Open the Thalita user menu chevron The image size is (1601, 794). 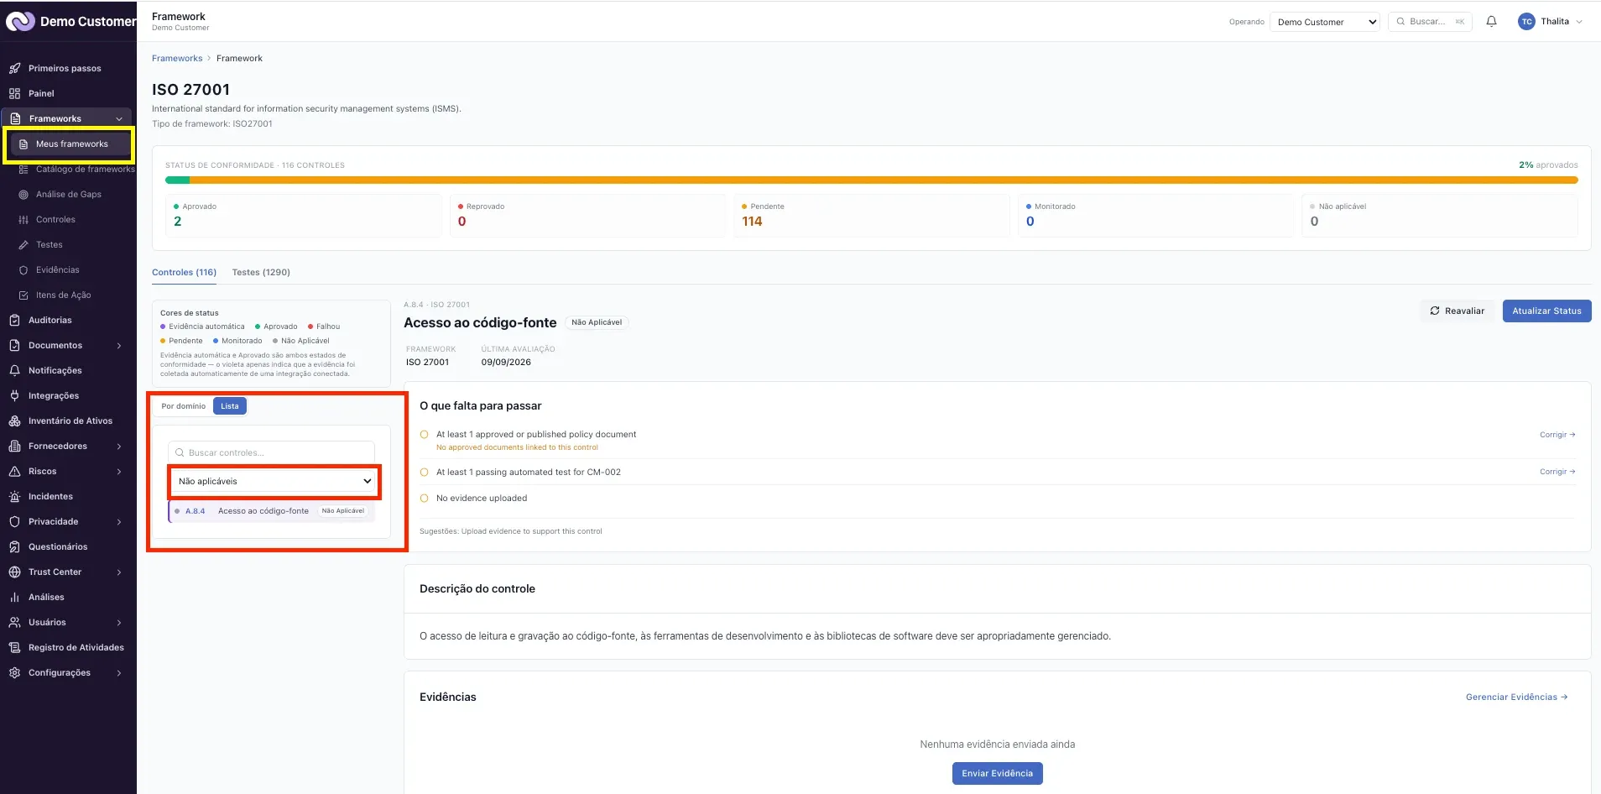click(x=1579, y=22)
